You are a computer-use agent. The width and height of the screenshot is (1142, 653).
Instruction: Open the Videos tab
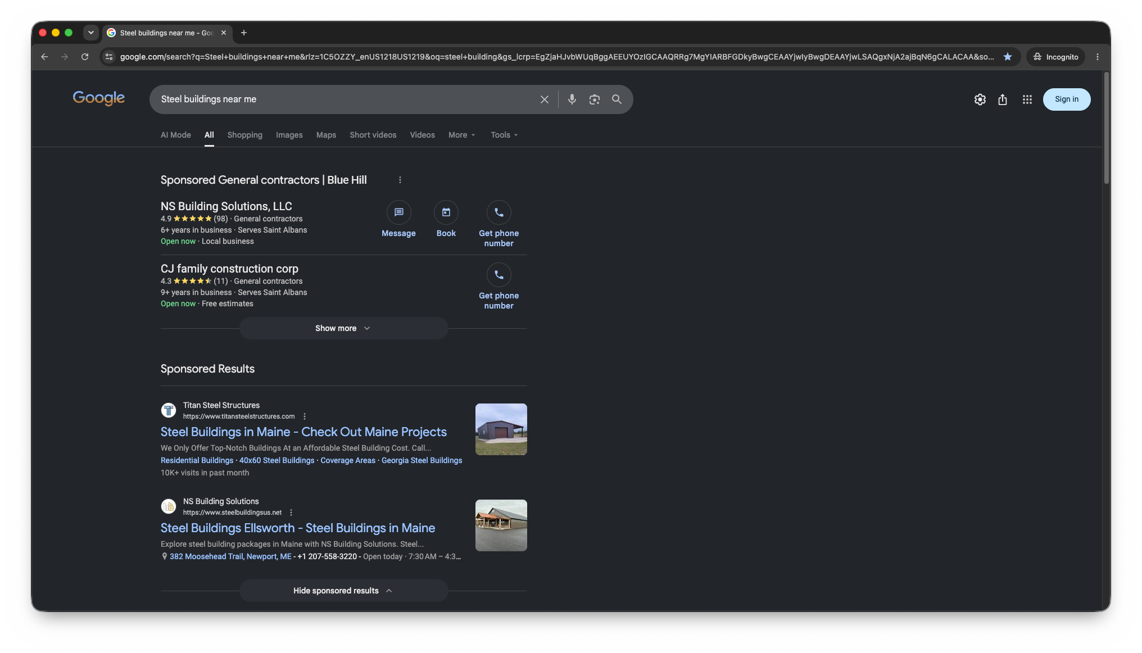click(422, 135)
